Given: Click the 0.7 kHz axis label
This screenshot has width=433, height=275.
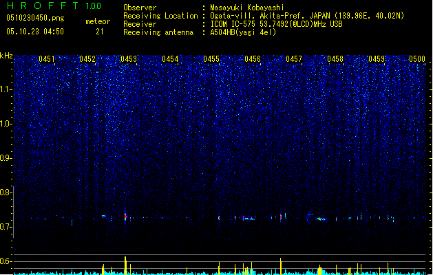Looking at the screenshot, I should click(6, 227).
